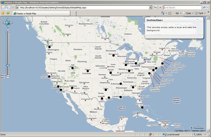Viewport: 211px width, 137px height.
Task: Click the red Stop loading button
Action: 160,8
